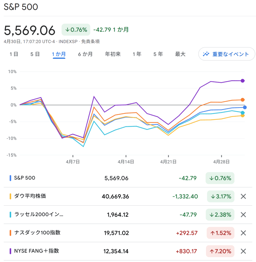This screenshot has width=256, height=262.
Task: Switch to the 5年 time range
Action: (158, 54)
